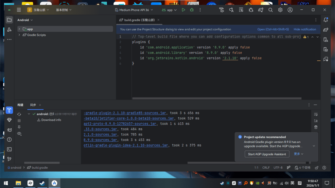Open the Medium Phone API 36 device dropdown
This screenshot has width=335, height=188.
134,10
